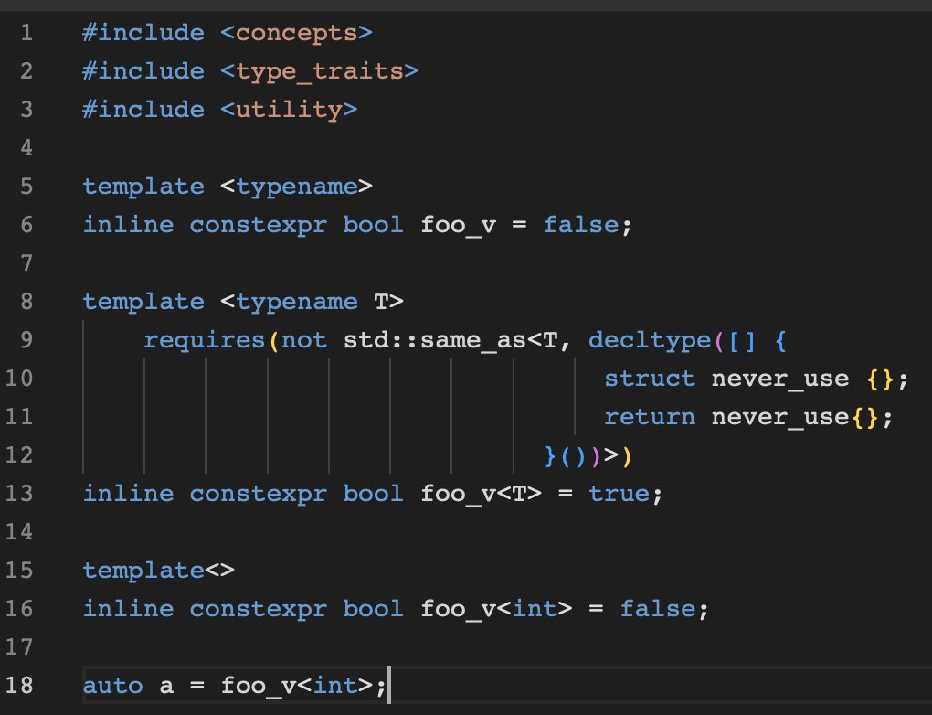Place cursor after foo_v<int>; on line 18
Image resolution: width=932 pixels, height=715 pixels.
pyautogui.click(x=388, y=685)
